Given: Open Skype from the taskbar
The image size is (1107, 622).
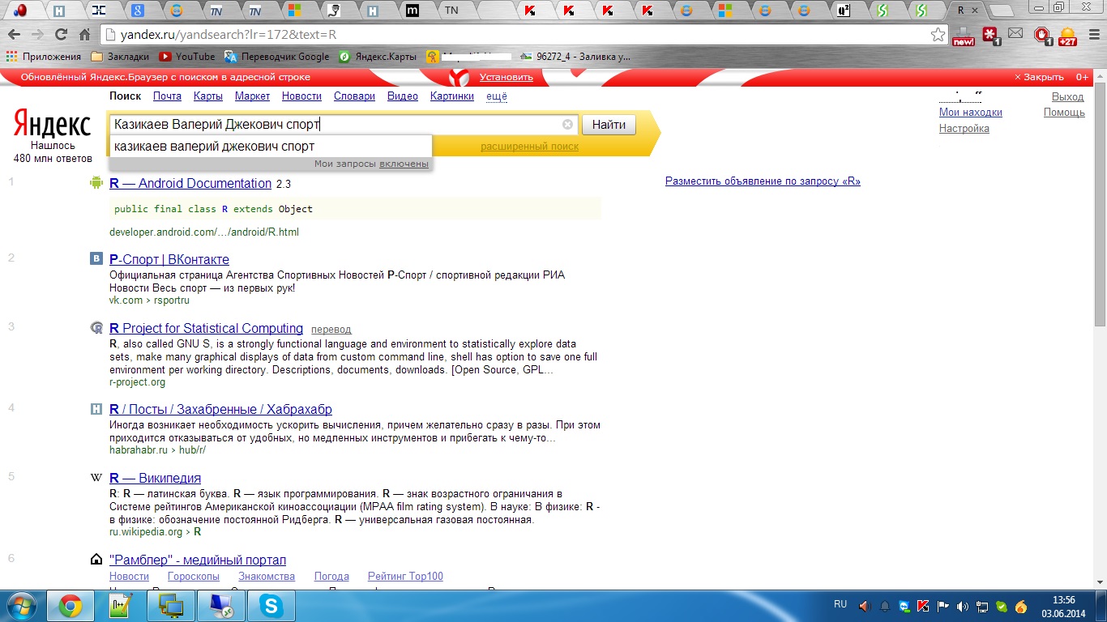Looking at the screenshot, I should [271, 606].
